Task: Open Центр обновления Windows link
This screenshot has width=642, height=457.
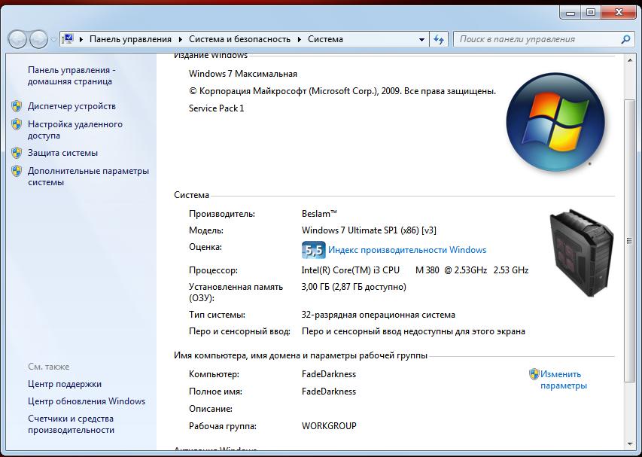Action: [x=87, y=401]
